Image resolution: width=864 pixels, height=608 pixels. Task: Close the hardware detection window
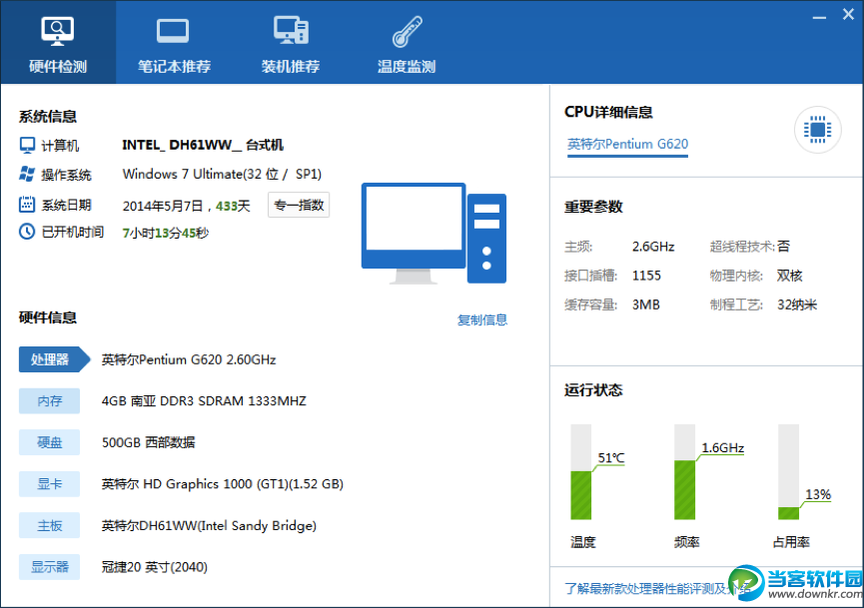click(849, 15)
